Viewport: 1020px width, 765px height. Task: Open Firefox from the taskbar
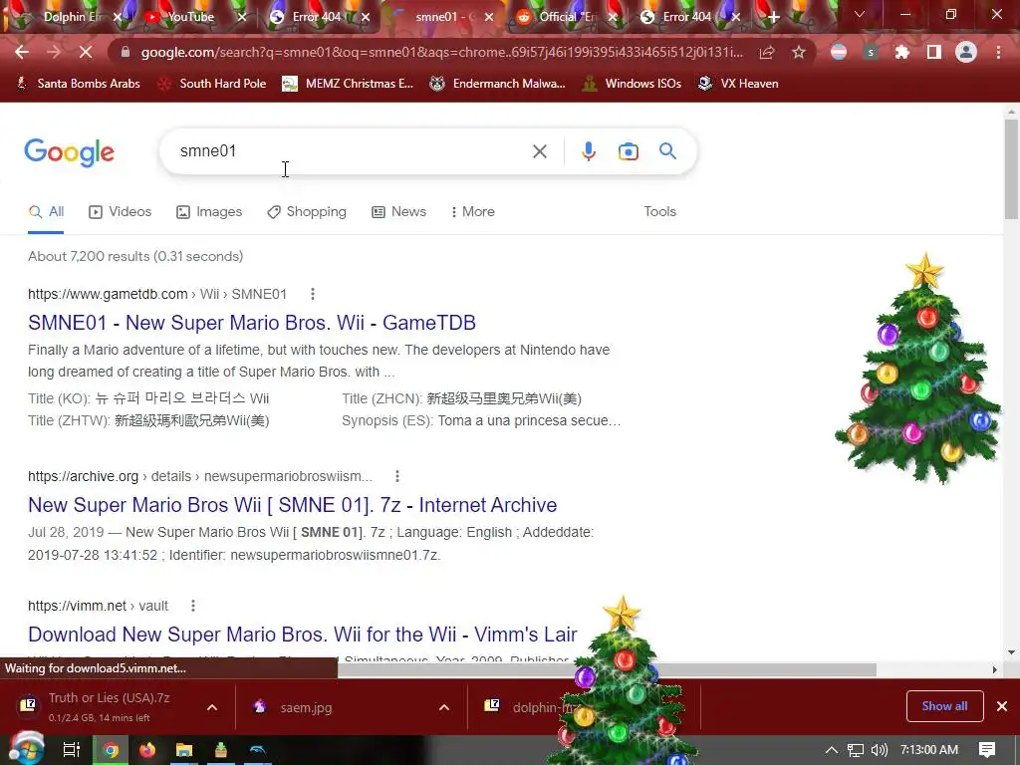(147, 750)
